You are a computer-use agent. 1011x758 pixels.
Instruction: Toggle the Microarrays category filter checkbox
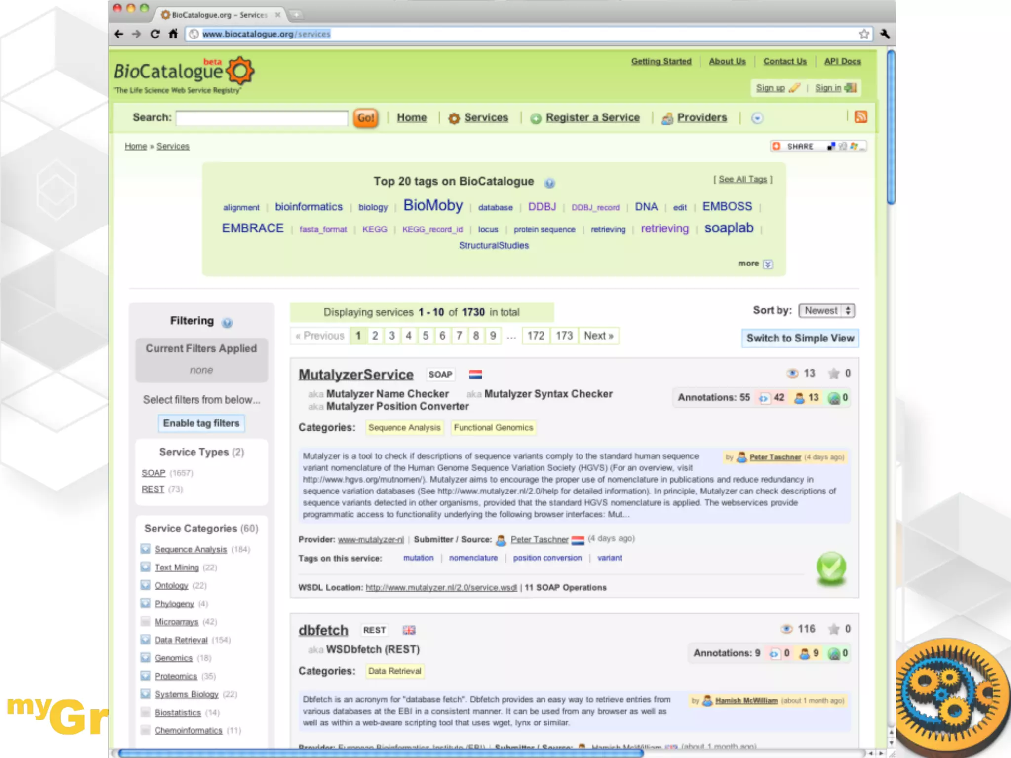145,621
